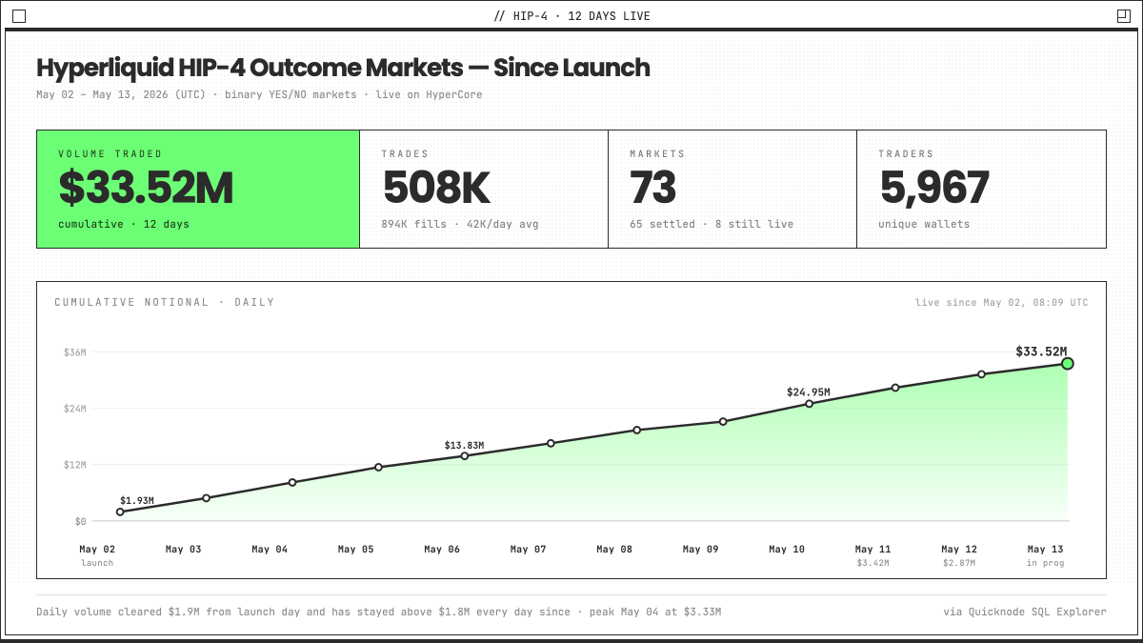Click the May 04 data point on chart
The width and height of the screenshot is (1143, 643).
click(x=292, y=482)
